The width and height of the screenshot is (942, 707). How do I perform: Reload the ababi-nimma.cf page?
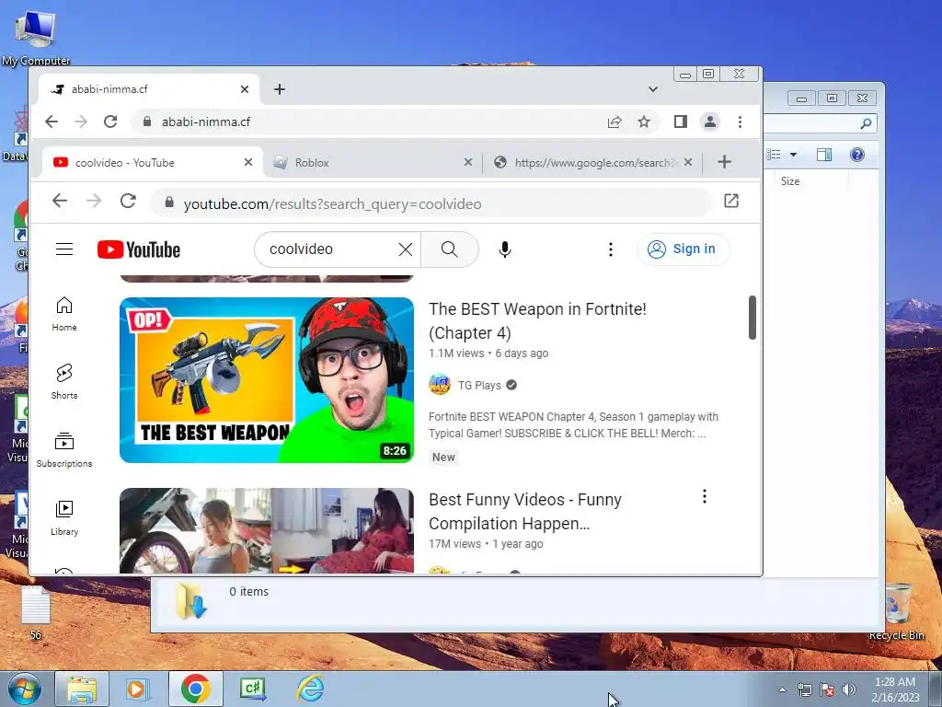coord(110,122)
